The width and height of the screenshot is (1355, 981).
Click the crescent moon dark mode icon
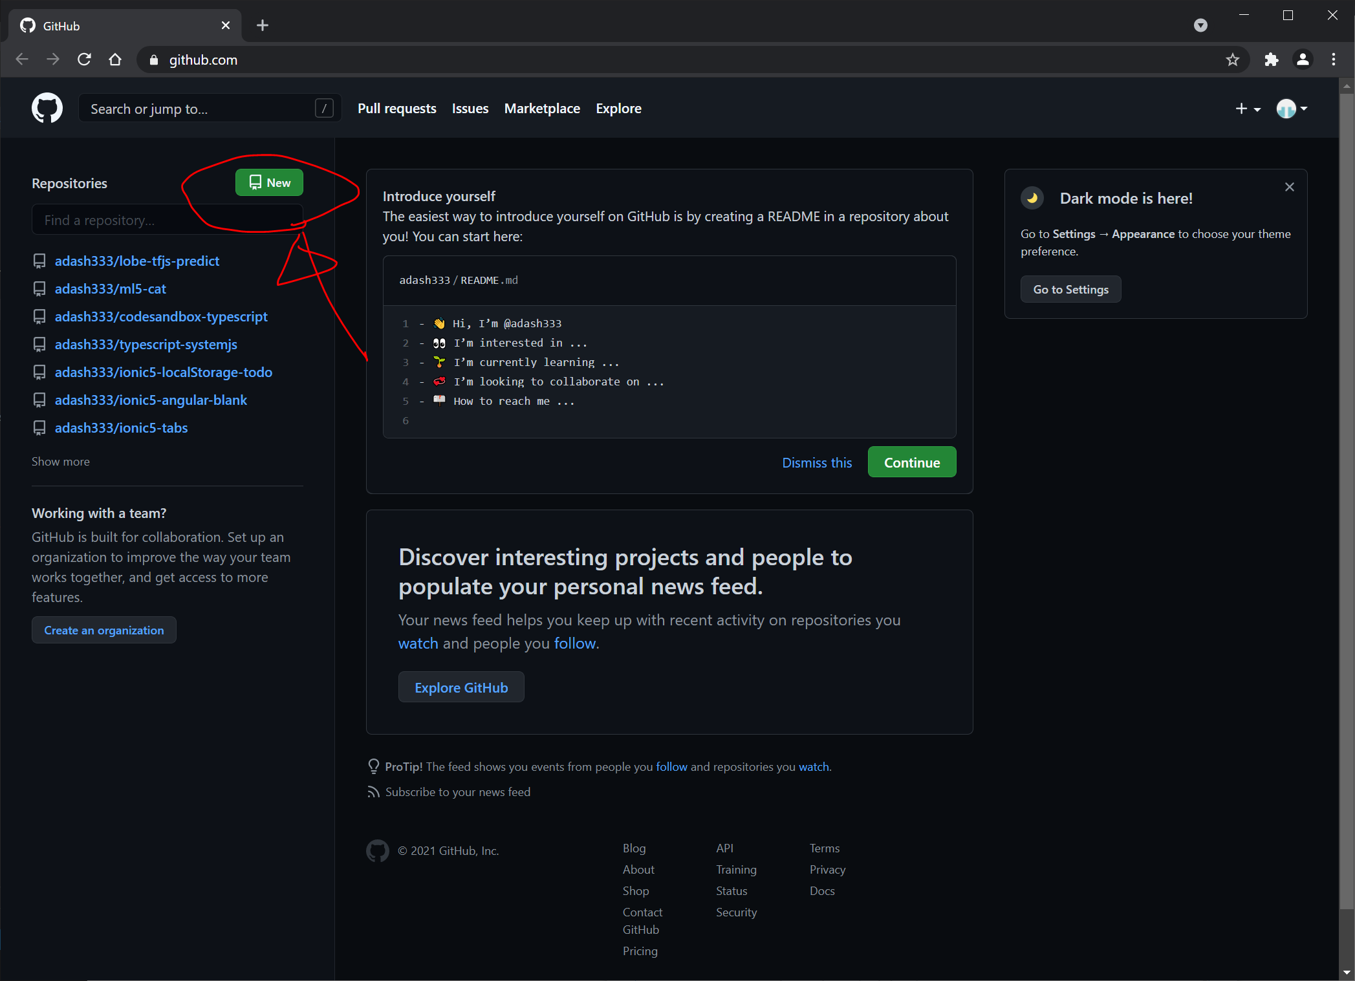[x=1032, y=198]
